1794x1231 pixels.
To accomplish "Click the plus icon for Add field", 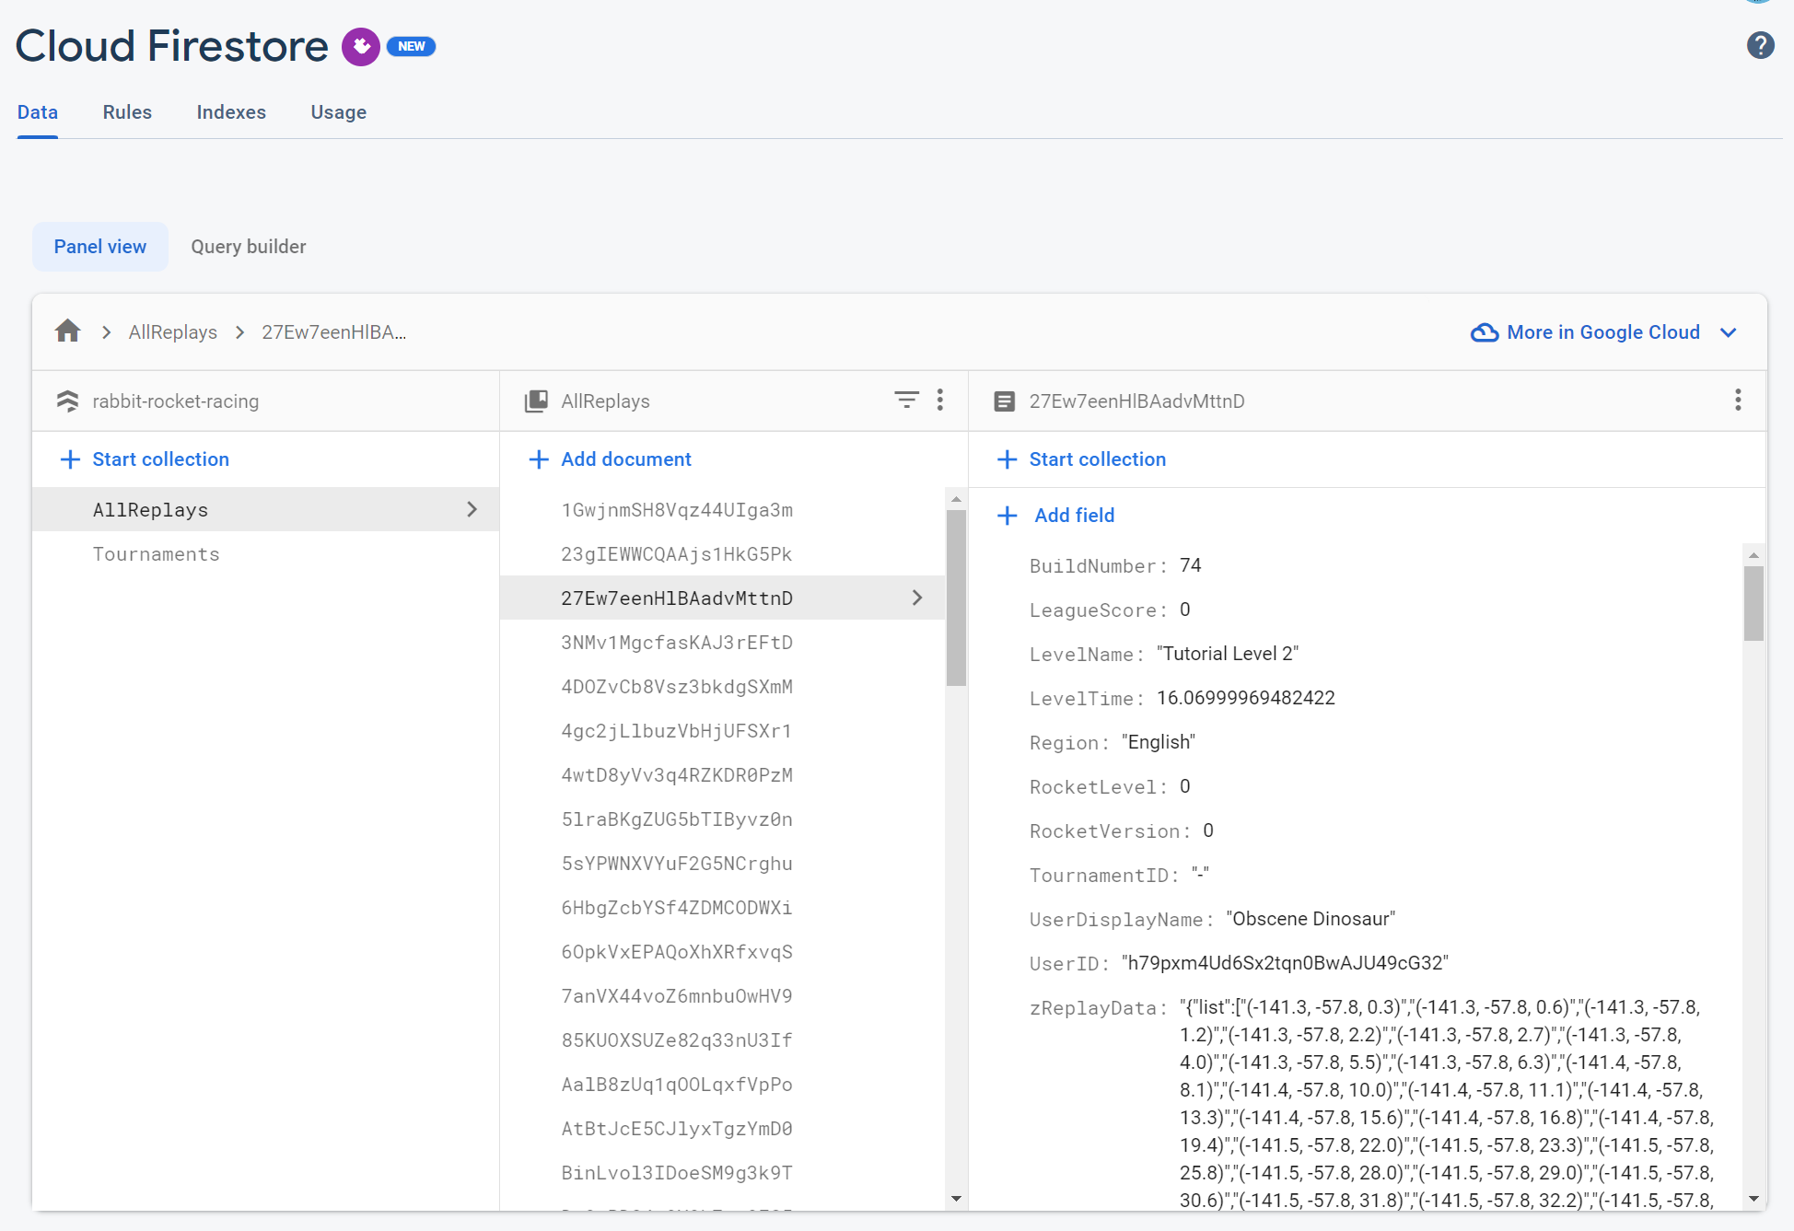I will [x=1007, y=516].
